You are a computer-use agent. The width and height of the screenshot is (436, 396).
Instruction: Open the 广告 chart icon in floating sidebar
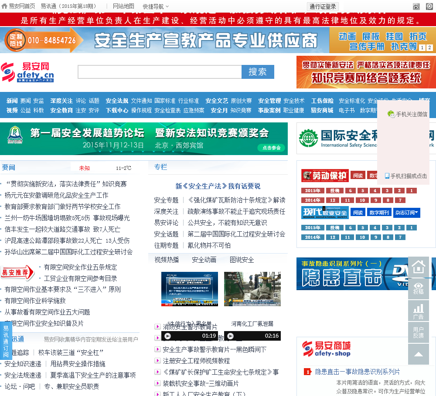click(x=418, y=311)
